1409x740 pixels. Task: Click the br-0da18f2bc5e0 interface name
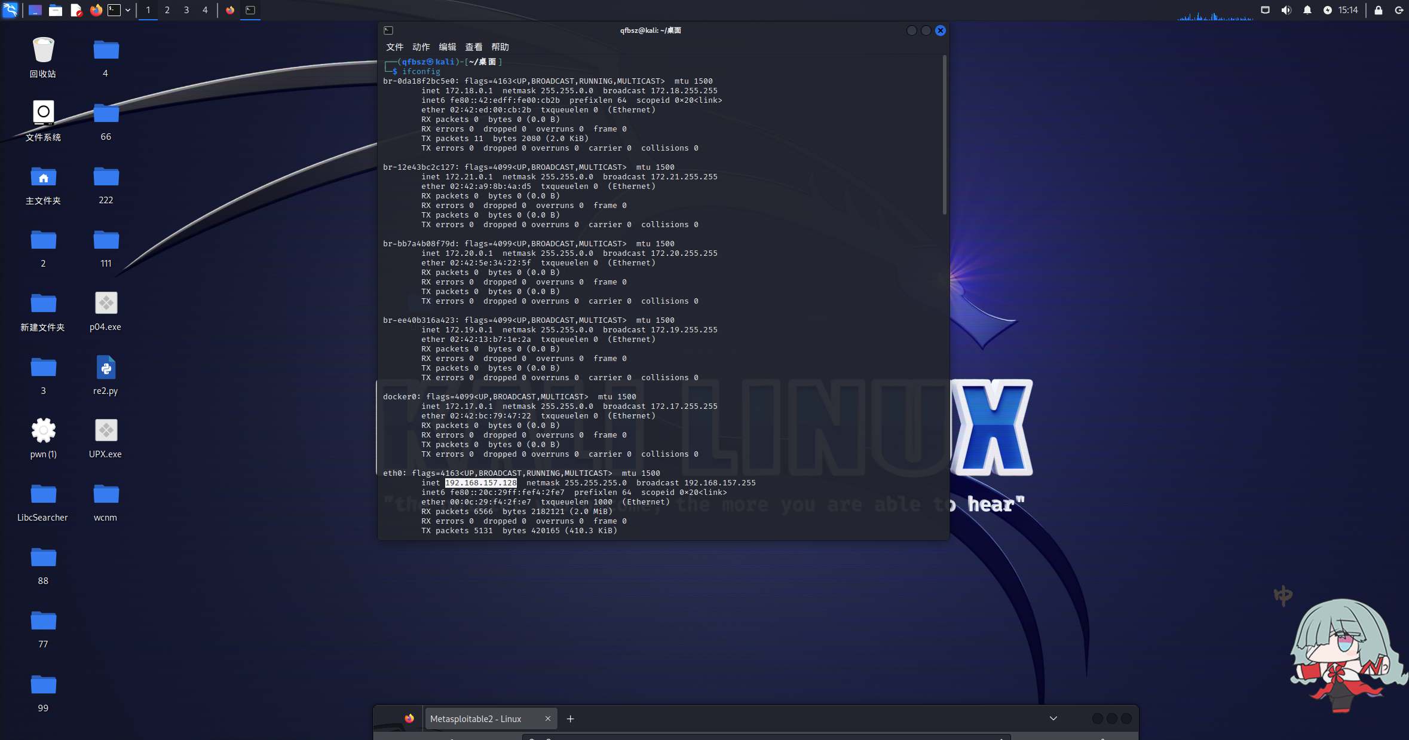point(419,81)
